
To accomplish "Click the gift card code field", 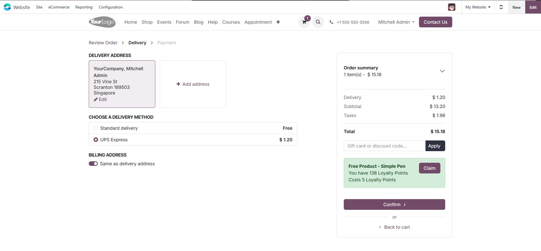I will coord(384,146).
